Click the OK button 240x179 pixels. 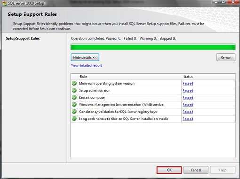click(169, 170)
